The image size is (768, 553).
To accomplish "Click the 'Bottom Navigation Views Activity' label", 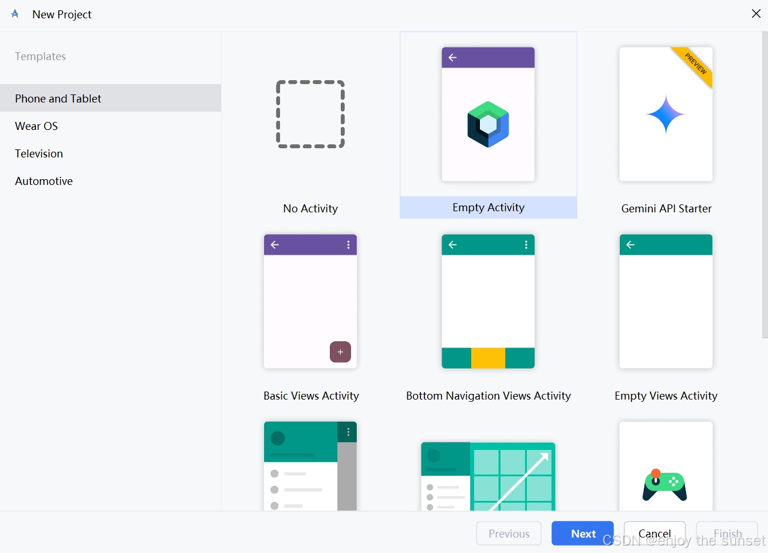I will [x=489, y=396].
